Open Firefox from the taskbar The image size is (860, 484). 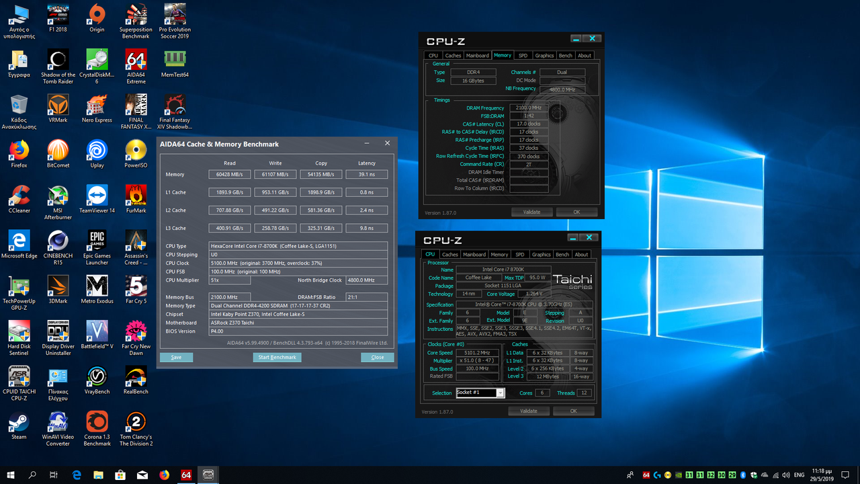pos(165,475)
